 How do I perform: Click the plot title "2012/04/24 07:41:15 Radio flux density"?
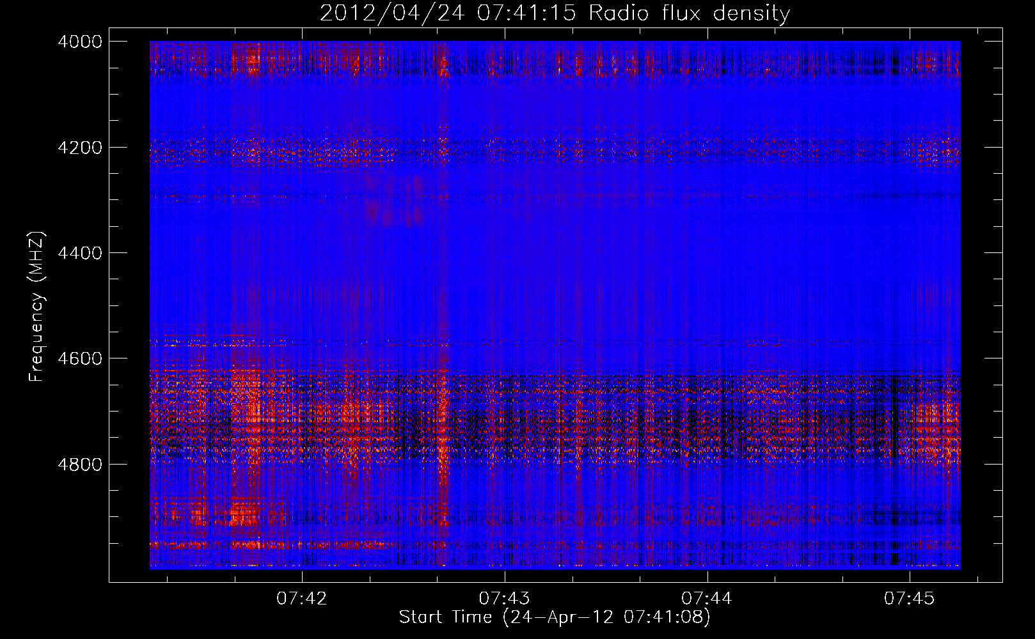pyautogui.click(x=555, y=13)
